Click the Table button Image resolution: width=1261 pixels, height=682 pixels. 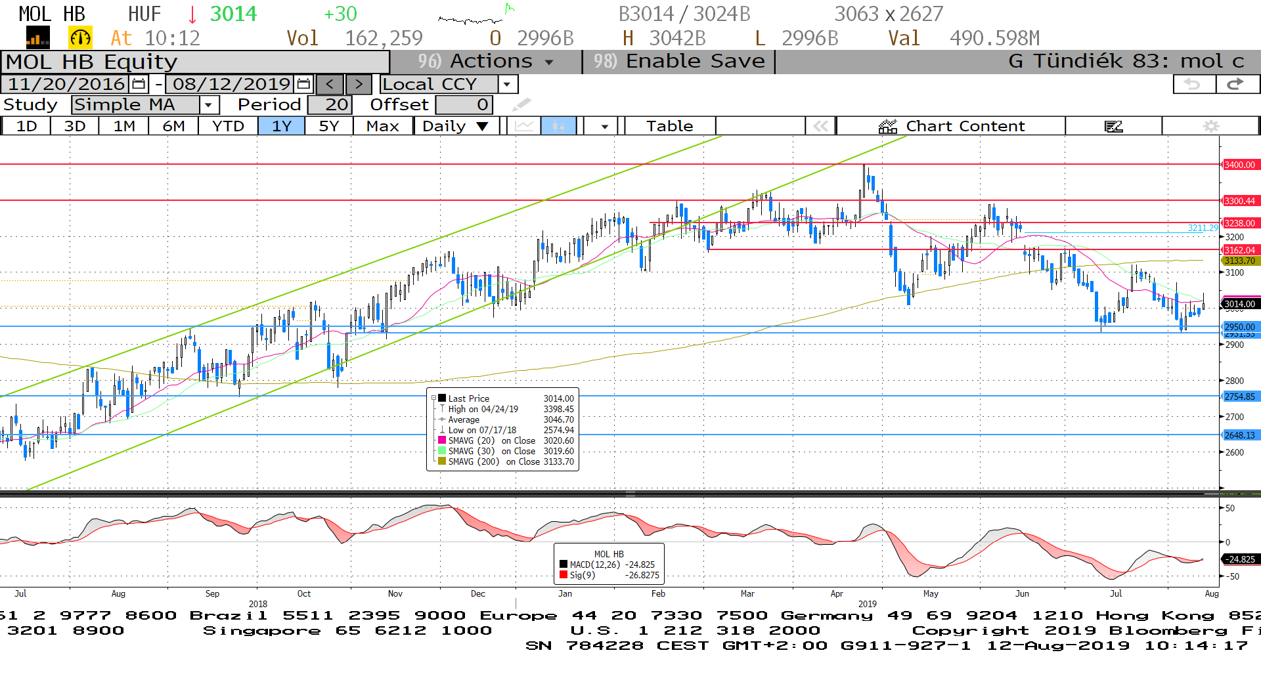(x=670, y=125)
